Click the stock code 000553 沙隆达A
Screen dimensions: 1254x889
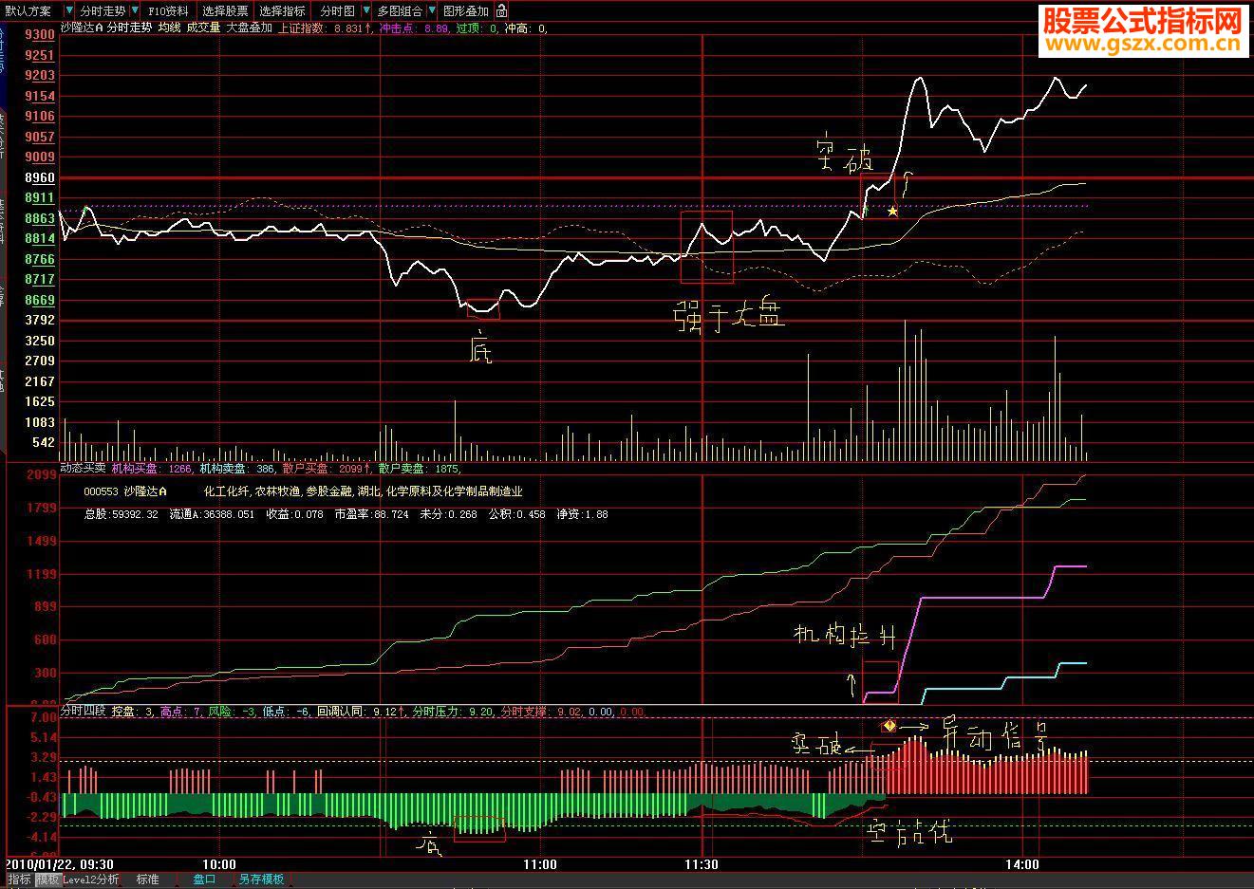tap(125, 491)
